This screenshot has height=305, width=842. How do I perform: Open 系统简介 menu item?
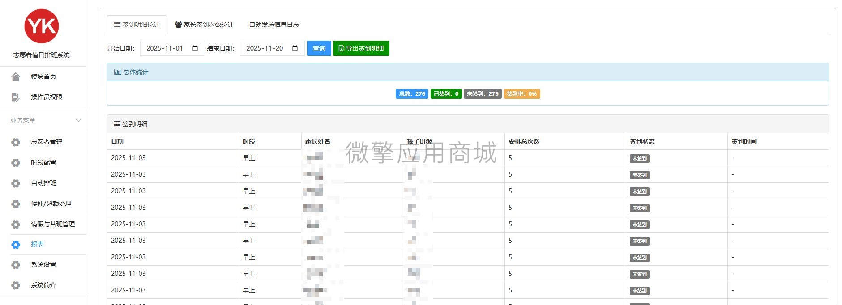(43, 285)
